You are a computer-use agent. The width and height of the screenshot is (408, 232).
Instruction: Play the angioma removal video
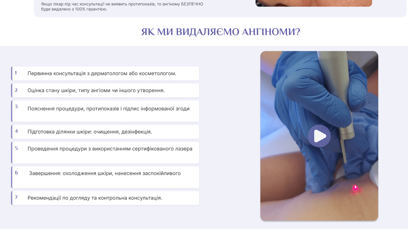pos(319,136)
